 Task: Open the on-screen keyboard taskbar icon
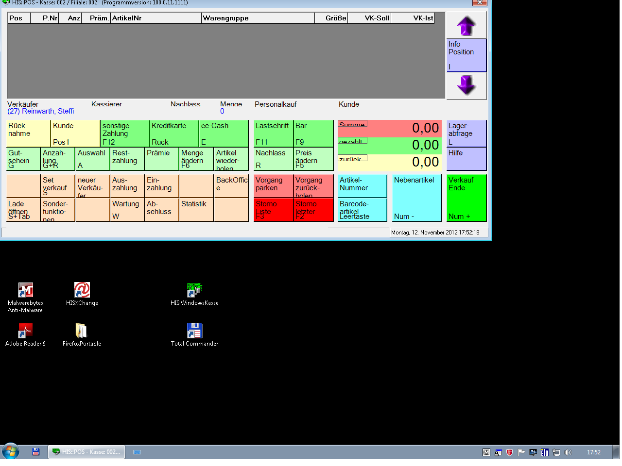click(x=137, y=452)
